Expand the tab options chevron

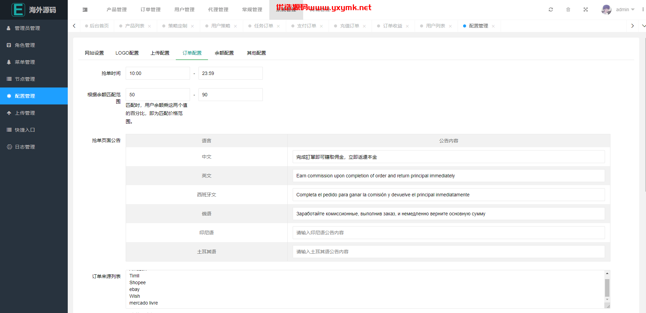click(644, 26)
